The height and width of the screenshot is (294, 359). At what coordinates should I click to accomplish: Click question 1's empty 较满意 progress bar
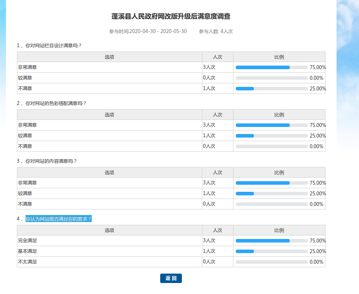pos(271,78)
